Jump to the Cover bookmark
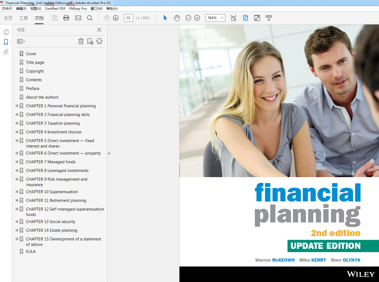 (31, 54)
